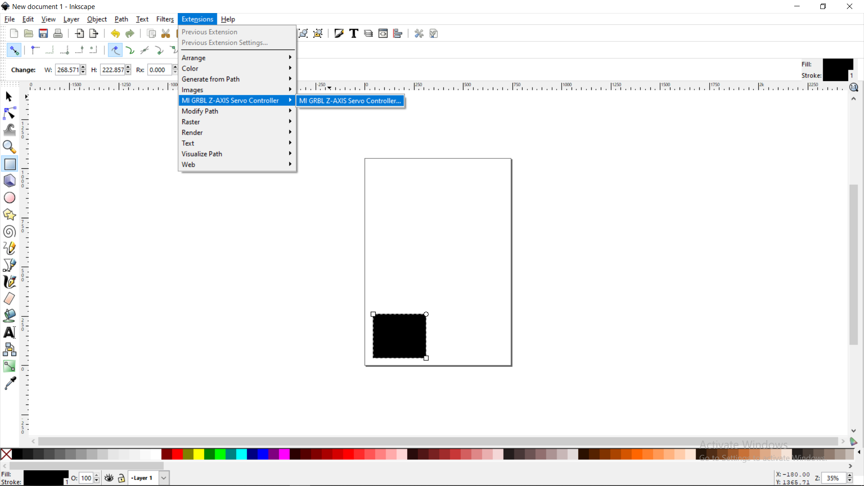This screenshot has height=486, width=864.
Task: Open MI GRBL Z-AXIS Servo Controller... entry
Action: [350, 101]
